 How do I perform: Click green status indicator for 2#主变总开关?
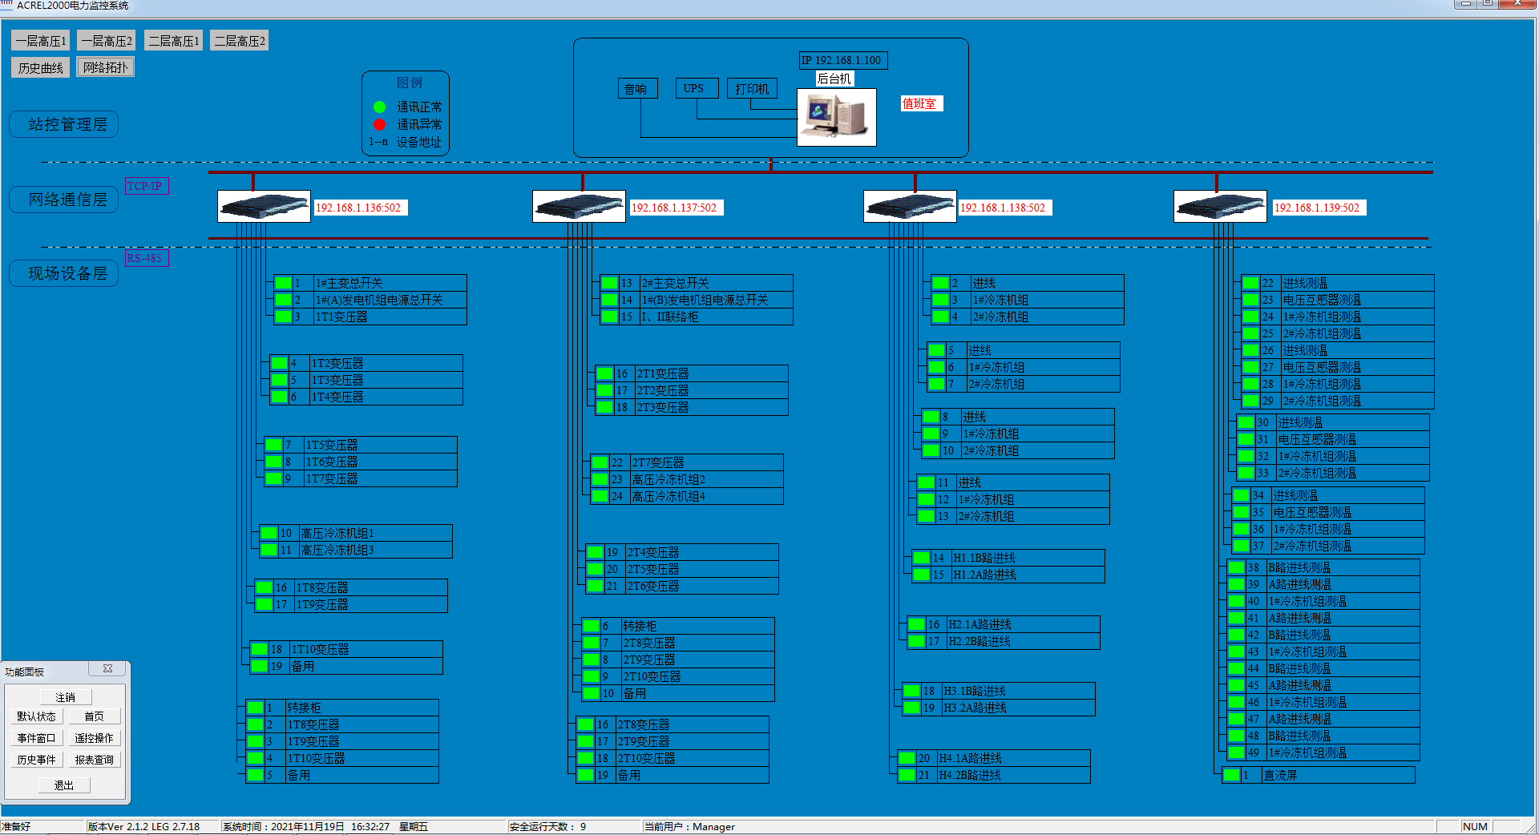coord(609,283)
